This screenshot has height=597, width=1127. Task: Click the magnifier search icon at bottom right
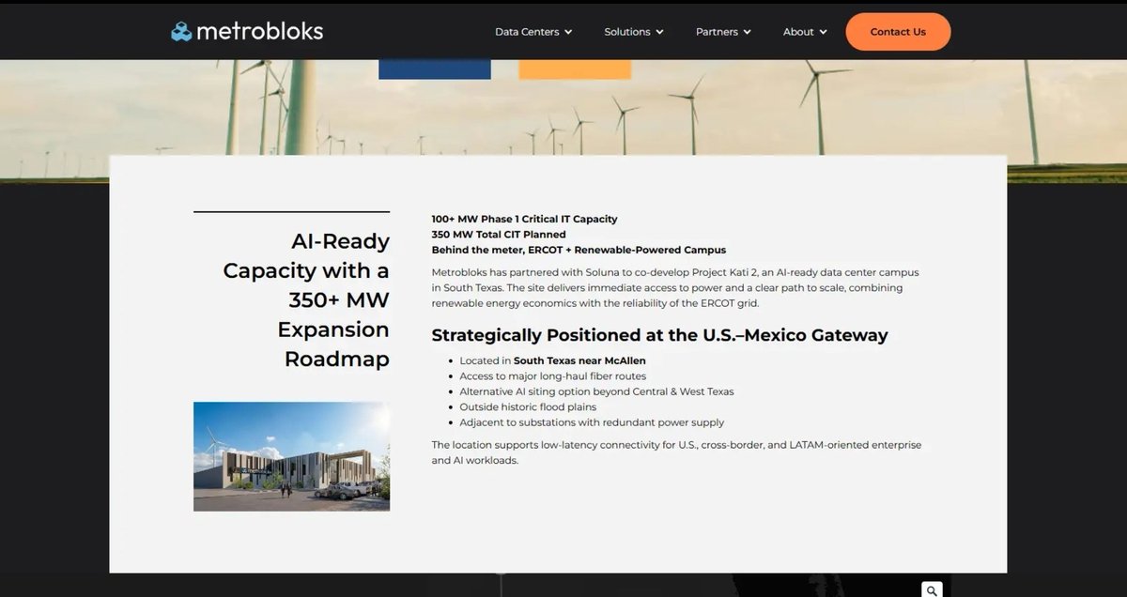click(931, 590)
